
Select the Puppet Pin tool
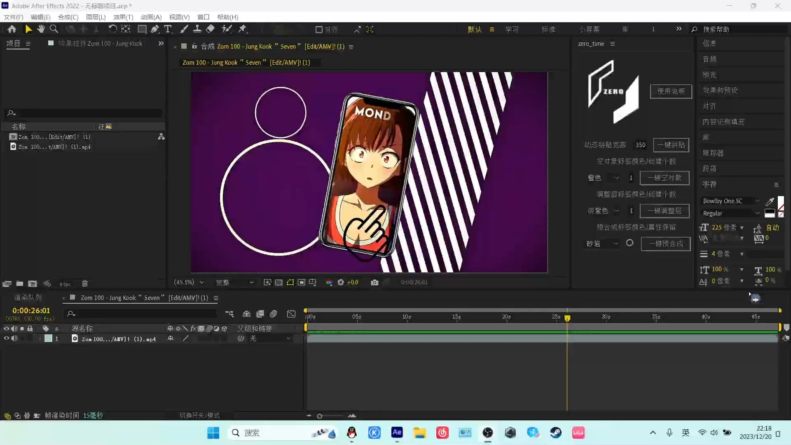click(242, 29)
